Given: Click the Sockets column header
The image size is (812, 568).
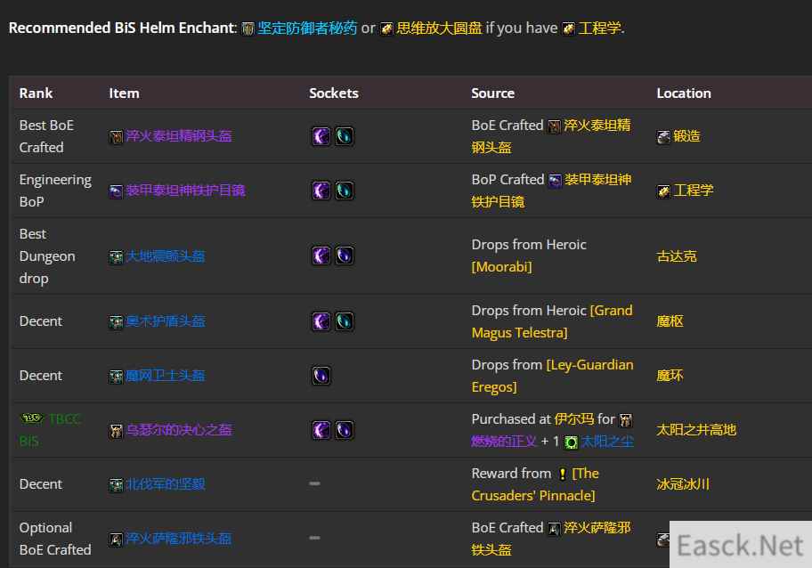Looking at the screenshot, I should 334,93.
